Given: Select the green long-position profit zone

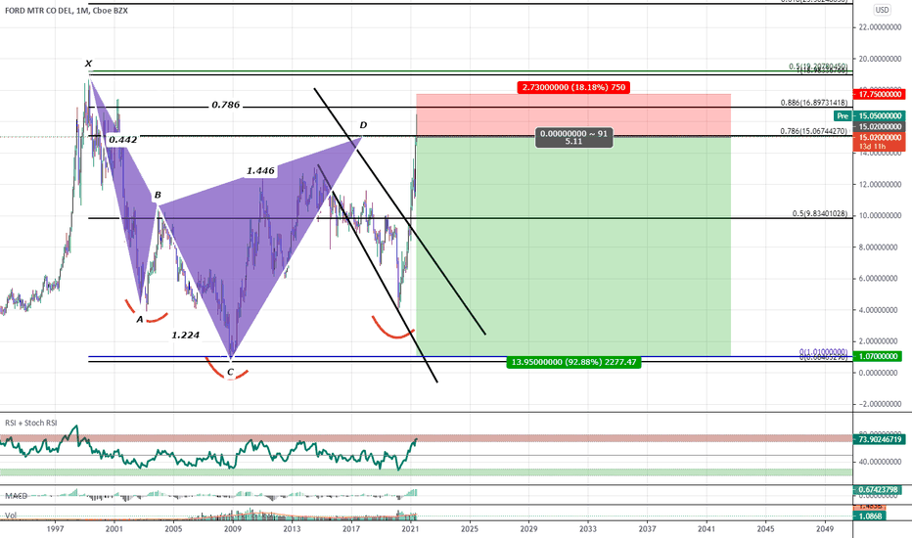Looking at the screenshot, I should tap(573, 247).
